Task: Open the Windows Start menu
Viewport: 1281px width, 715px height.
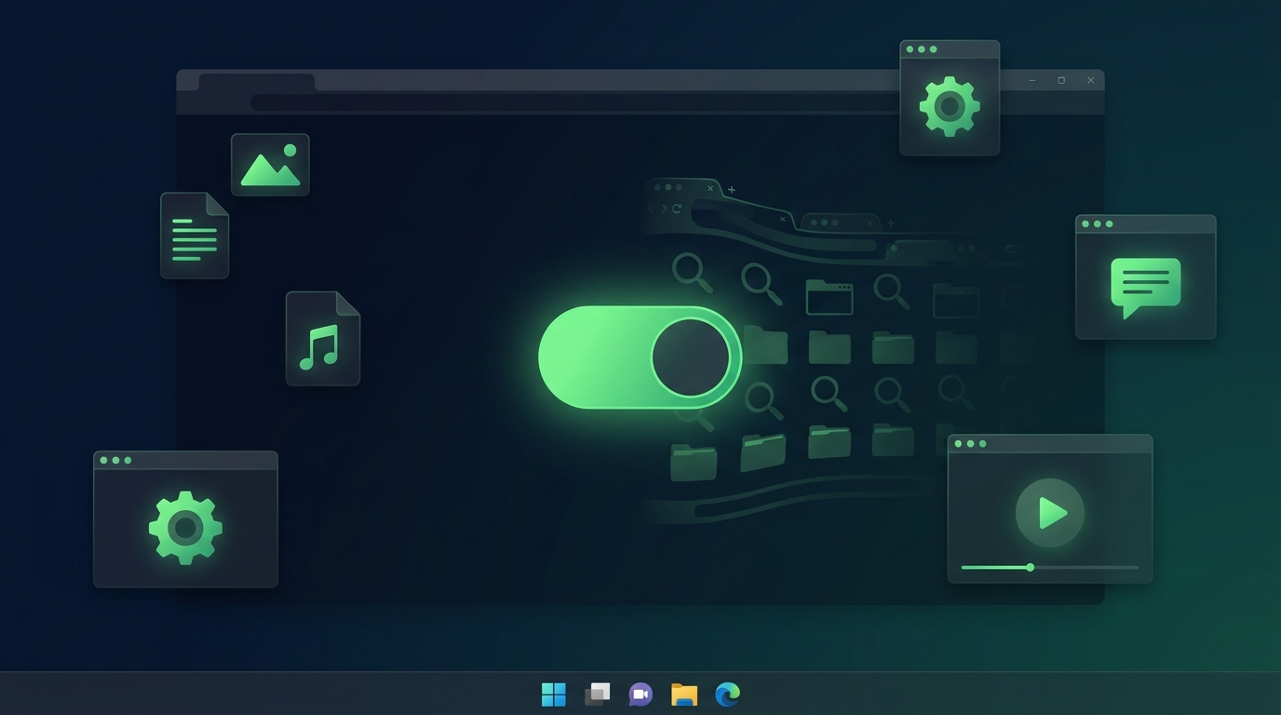Action: point(554,695)
